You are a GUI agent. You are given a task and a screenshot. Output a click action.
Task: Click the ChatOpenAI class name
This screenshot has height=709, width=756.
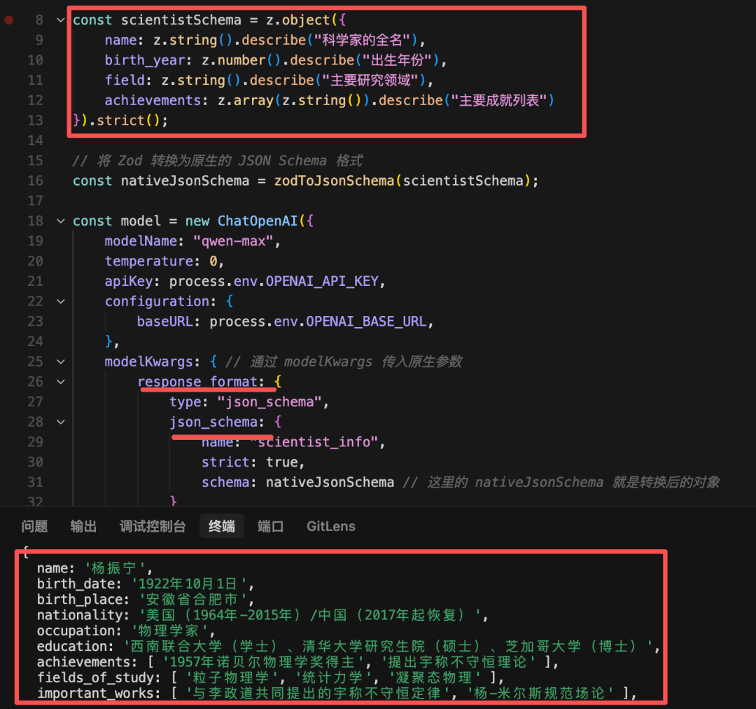(258, 221)
